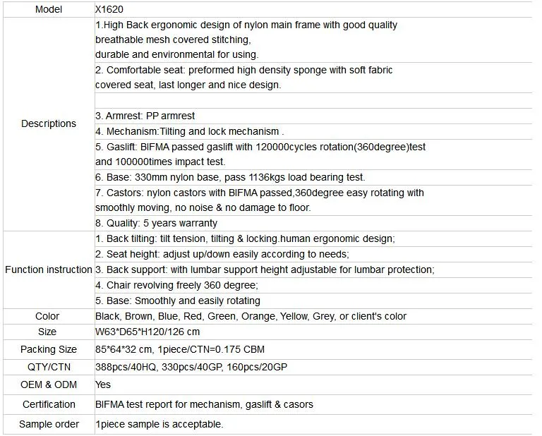Click the High Back ergonomic design line
Screen dimensions: 542x436
coord(246,25)
